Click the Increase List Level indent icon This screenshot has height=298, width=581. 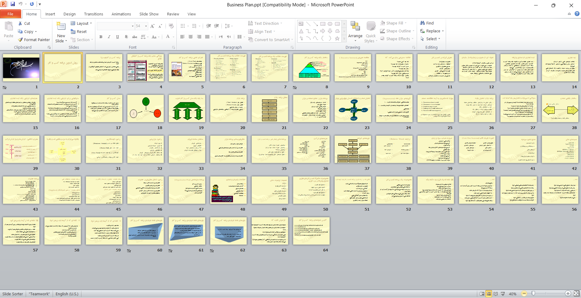point(217,26)
